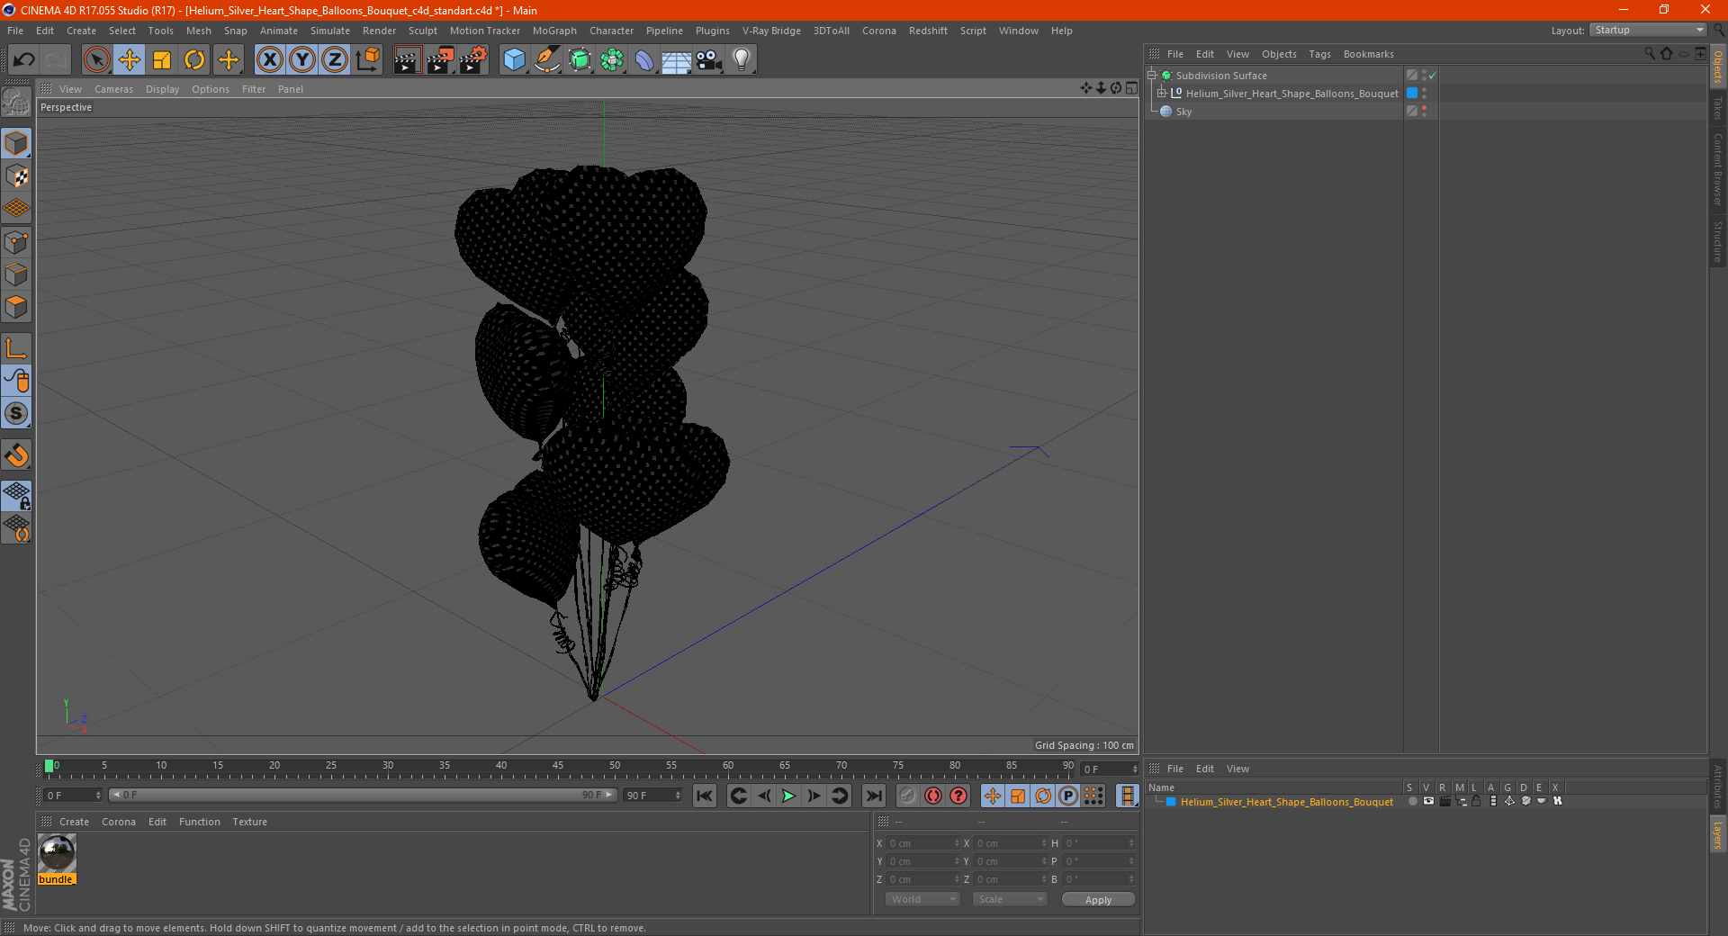1728x936 pixels.
Task: Go to end of animation
Action: (x=873, y=796)
